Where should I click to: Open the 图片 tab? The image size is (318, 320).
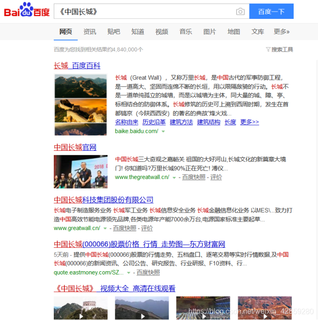[x=210, y=32]
